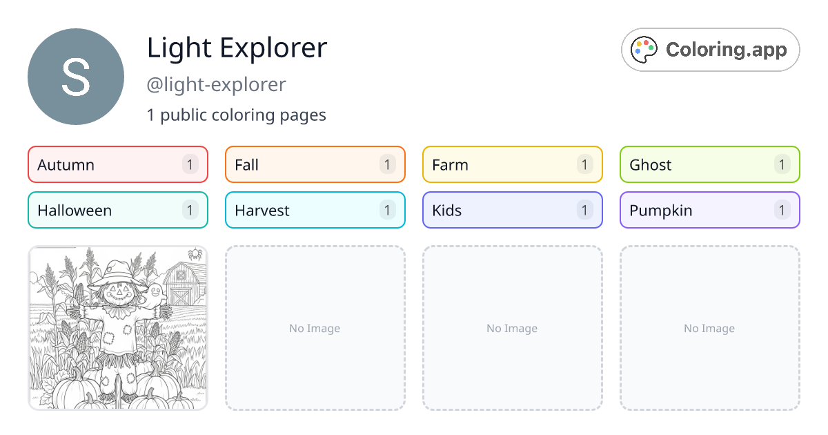Select the Light Explorer avatar

(x=75, y=76)
